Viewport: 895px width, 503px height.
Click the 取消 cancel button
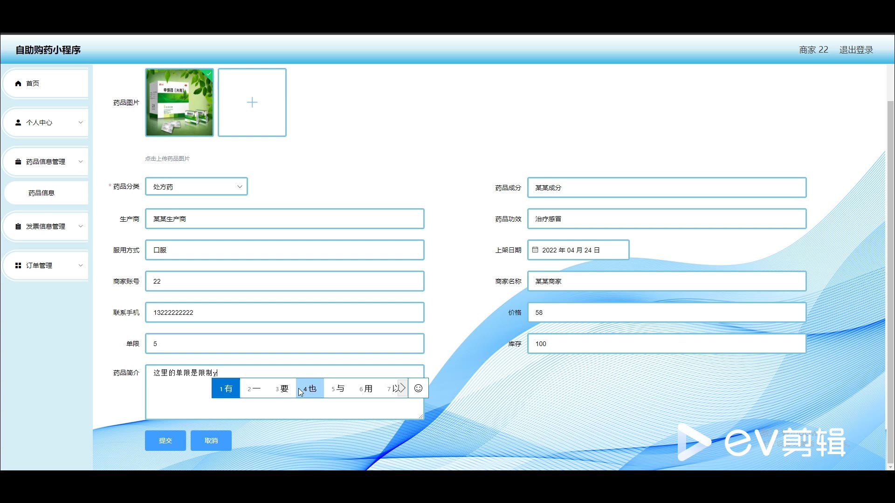[x=211, y=441]
